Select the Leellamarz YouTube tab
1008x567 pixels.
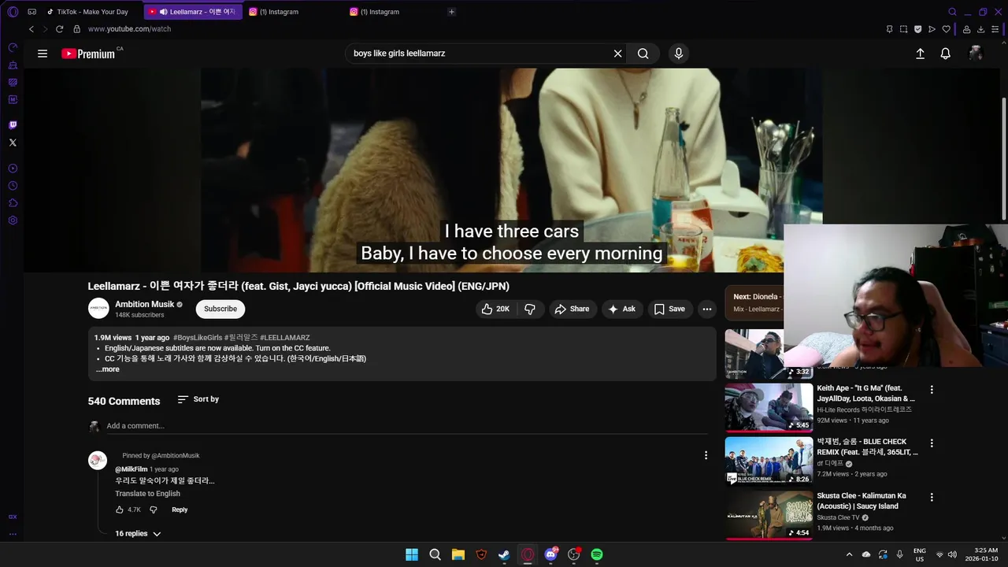[x=193, y=12]
